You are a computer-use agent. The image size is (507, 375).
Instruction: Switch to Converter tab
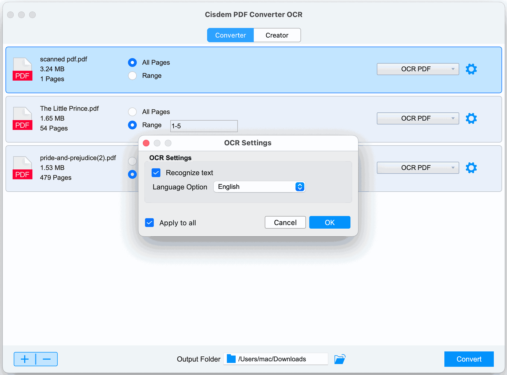(230, 35)
